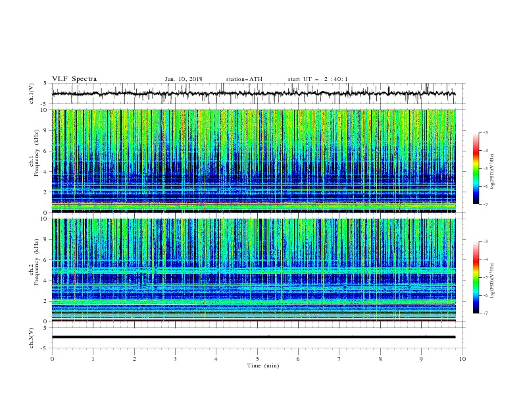This screenshot has height=403, width=521.
Task: Click the 'station=ATH' header label
Action: click(244, 79)
